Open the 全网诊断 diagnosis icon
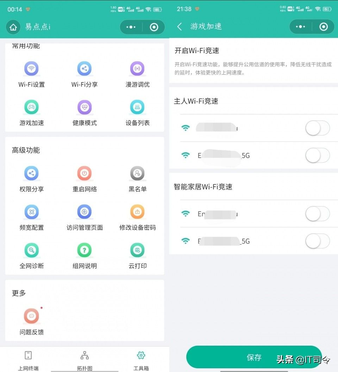 tap(31, 250)
